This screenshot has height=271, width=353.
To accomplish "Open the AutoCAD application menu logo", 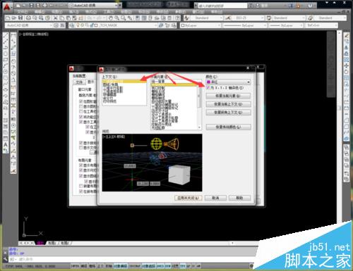I will (x=7, y=7).
